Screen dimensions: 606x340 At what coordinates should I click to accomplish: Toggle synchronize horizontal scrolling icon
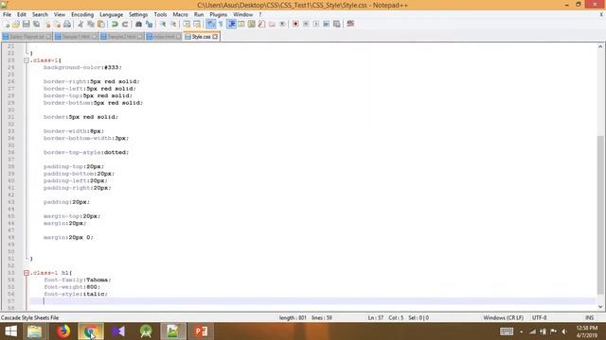(x=197, y=24)
